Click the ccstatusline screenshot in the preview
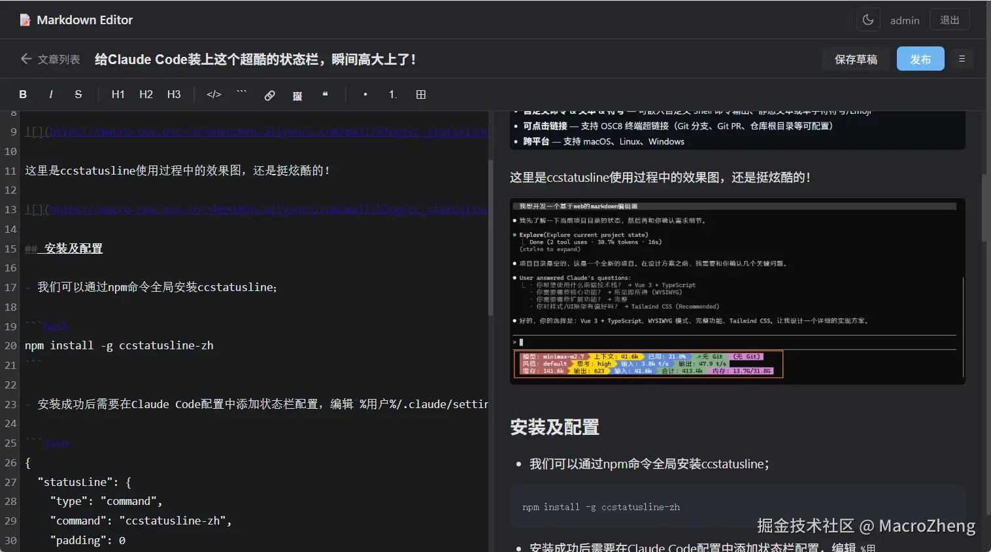This screenshot has width=991, height=552. (x=737, y=291)
